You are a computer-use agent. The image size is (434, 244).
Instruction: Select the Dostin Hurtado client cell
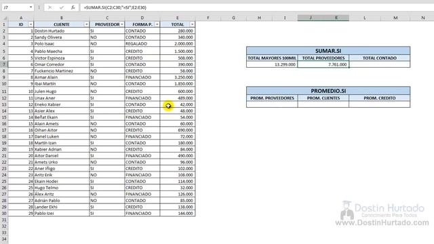[62, 31]
